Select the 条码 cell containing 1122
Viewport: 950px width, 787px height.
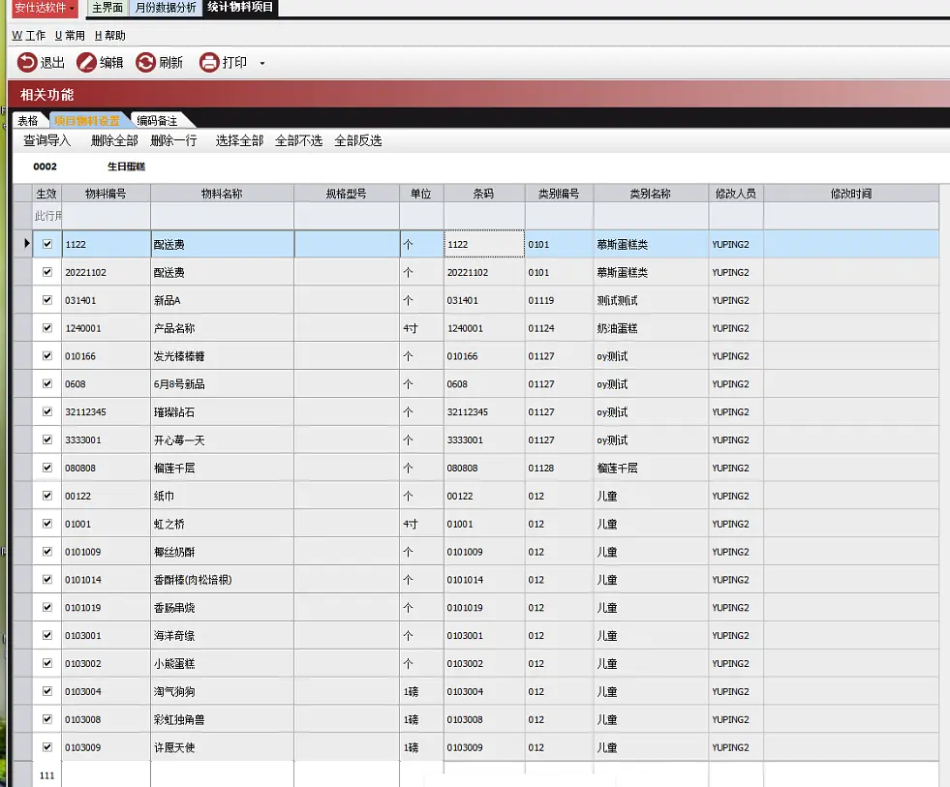484,244
